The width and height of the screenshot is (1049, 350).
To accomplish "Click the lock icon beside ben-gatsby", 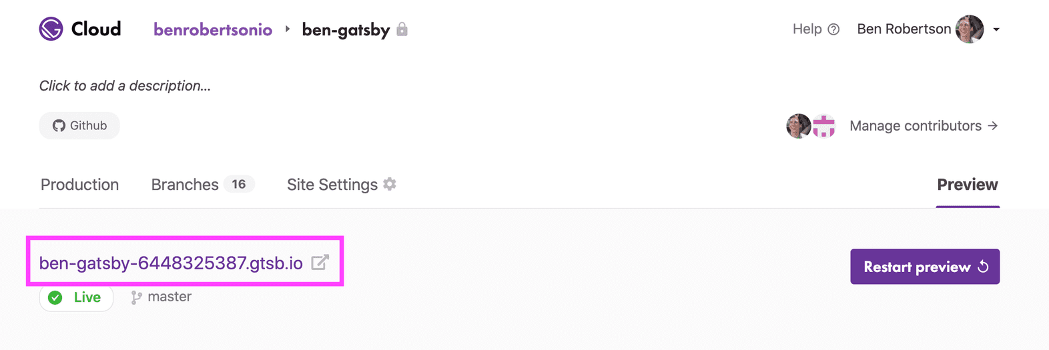I will [x=402, y=29].
